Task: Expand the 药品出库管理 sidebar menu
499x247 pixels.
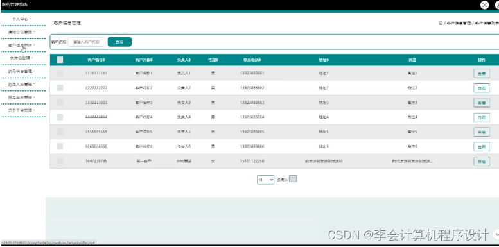Action: tap(22, 98)
